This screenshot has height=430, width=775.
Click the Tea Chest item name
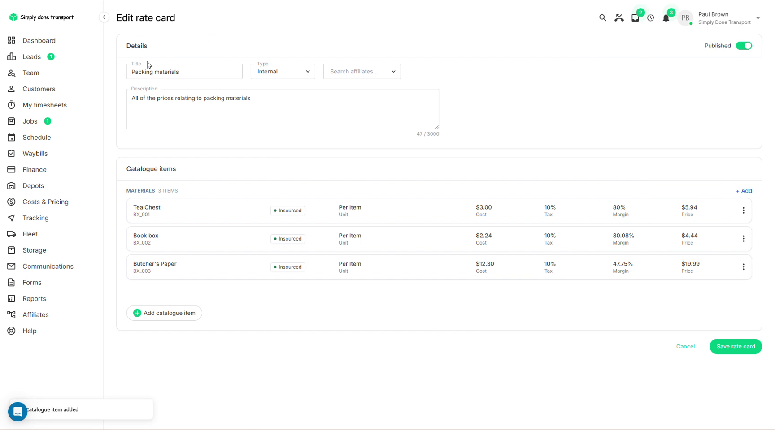(x=147, y=207)
